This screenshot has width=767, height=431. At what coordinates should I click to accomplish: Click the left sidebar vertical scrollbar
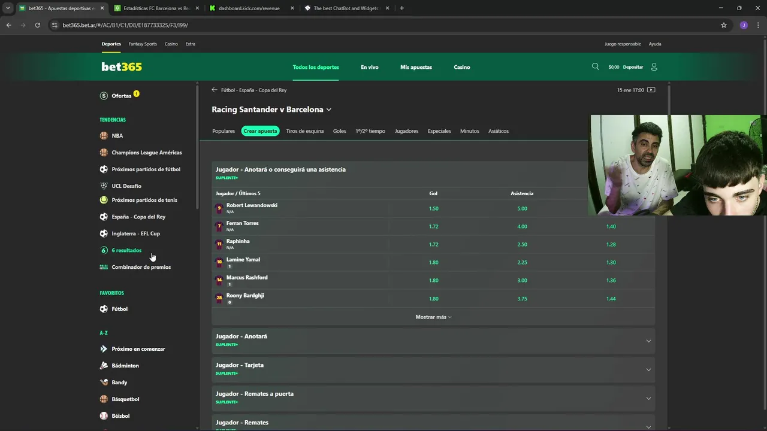coord(197,147)
